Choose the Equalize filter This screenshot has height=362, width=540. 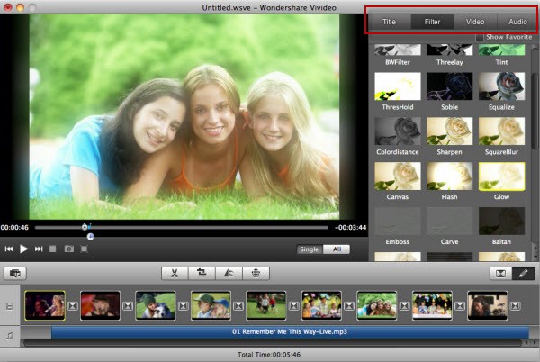point(501,86)
